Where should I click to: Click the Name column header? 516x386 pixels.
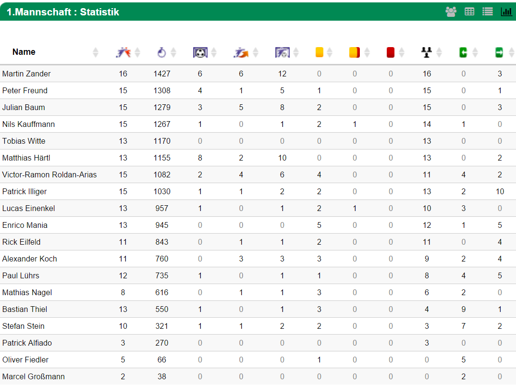24,52
